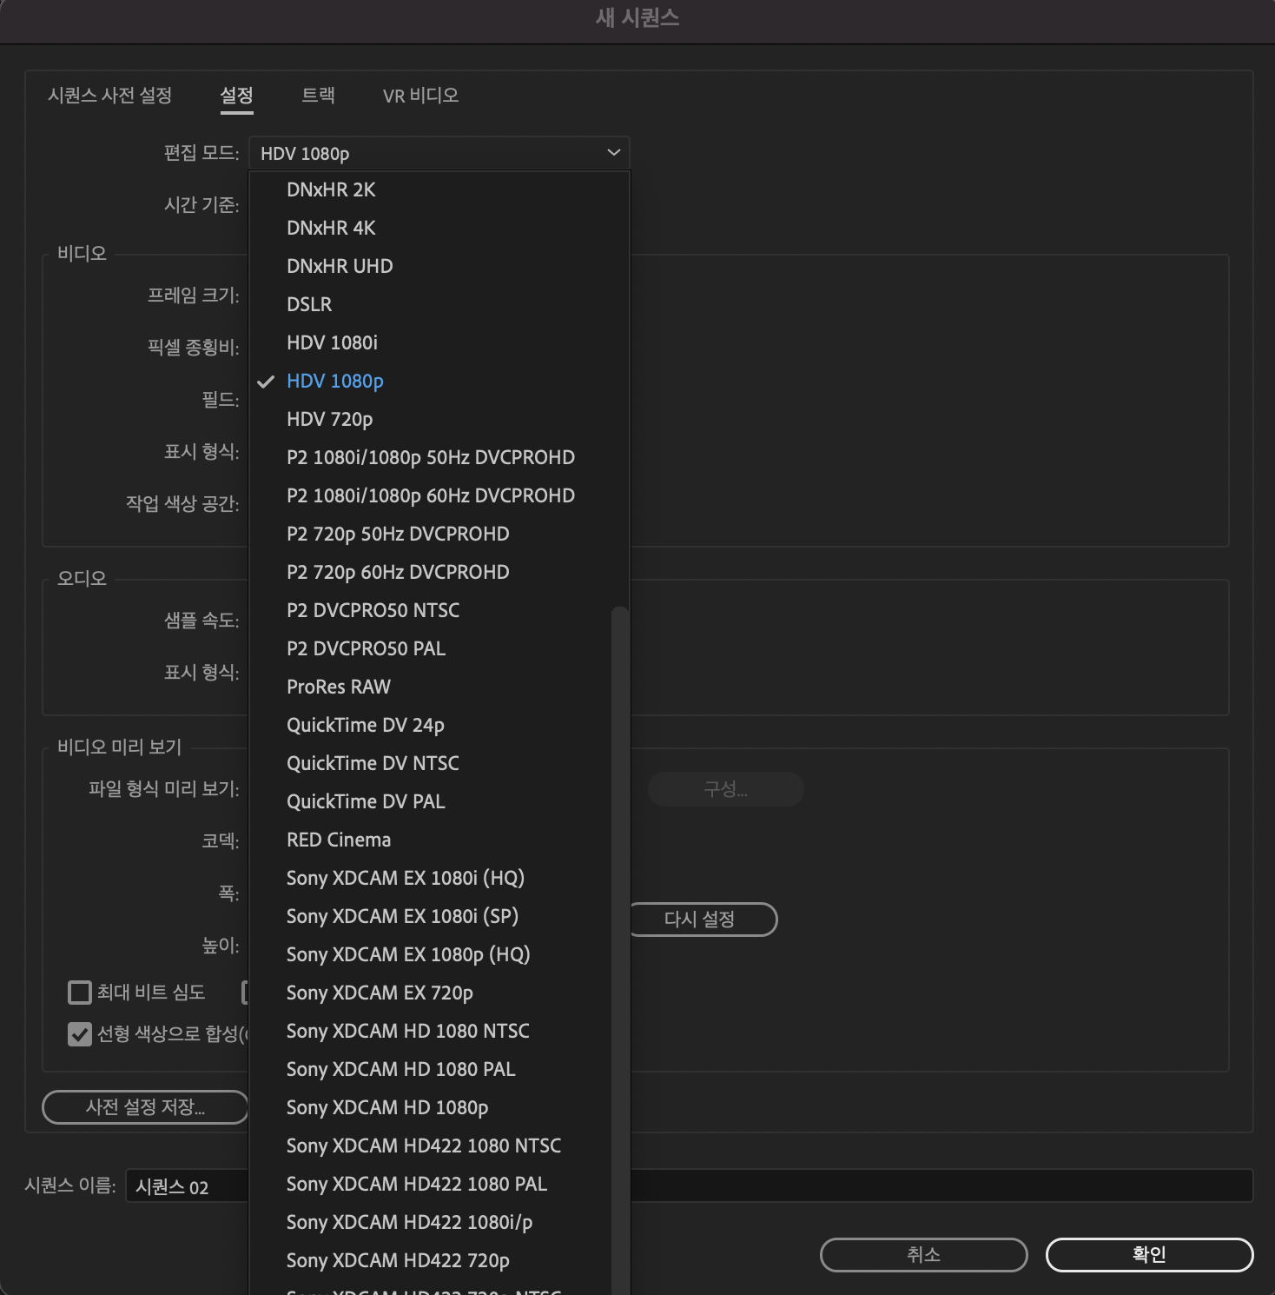The height and width of the screenshot is (1295, 1275).
Task: Choose QuickTime DV PAL
Action: 431,801
